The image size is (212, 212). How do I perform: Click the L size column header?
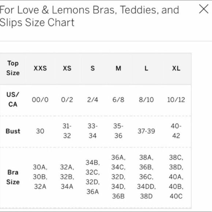tap(146, 68)
